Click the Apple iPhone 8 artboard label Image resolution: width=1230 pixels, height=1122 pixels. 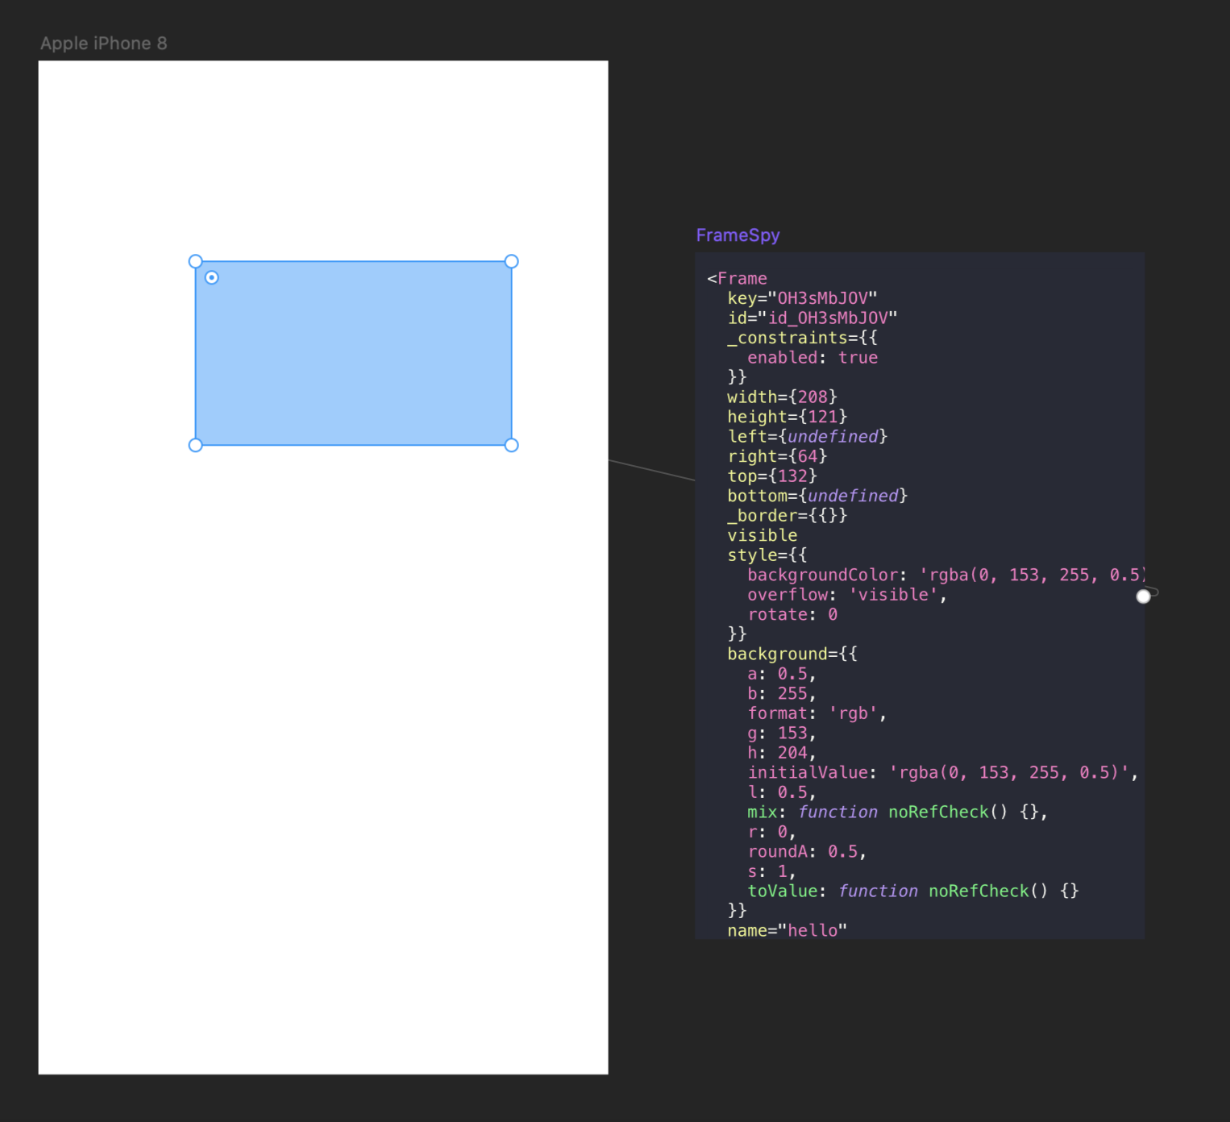(104, 44)
